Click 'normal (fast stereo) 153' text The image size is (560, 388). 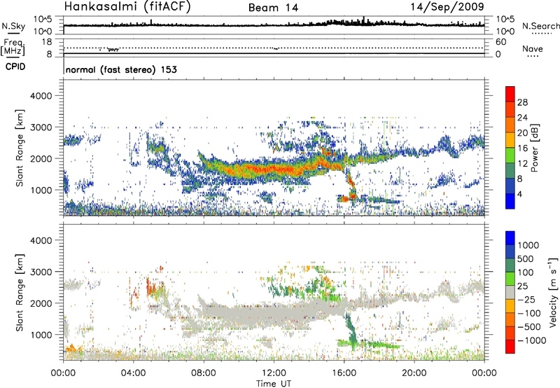coord(121,69)
